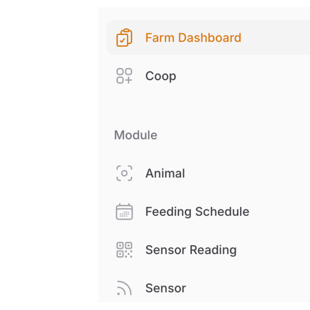Click the word "Reading" in the sidebar
The image size is (310, 310).
pyautogui.click(x=213, y=250)
